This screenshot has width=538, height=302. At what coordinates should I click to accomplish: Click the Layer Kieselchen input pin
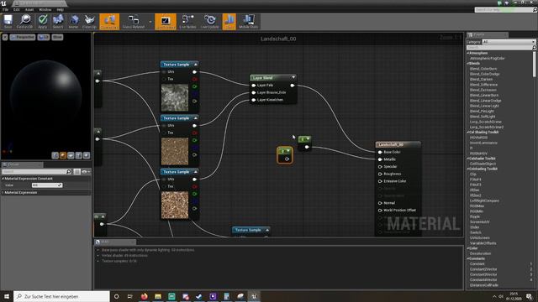point(254,100)
